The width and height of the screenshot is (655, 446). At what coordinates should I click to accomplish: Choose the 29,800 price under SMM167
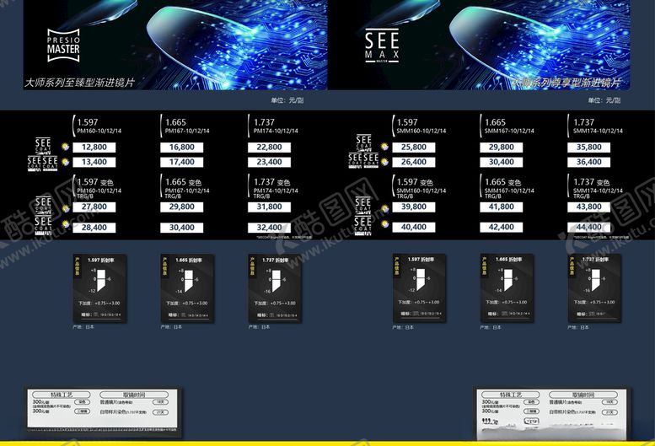pos(501,147)
